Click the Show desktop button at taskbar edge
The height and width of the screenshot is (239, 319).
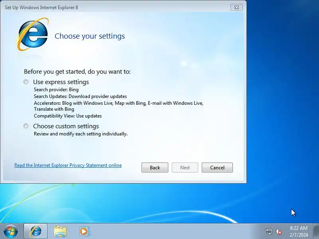(316, 231)
